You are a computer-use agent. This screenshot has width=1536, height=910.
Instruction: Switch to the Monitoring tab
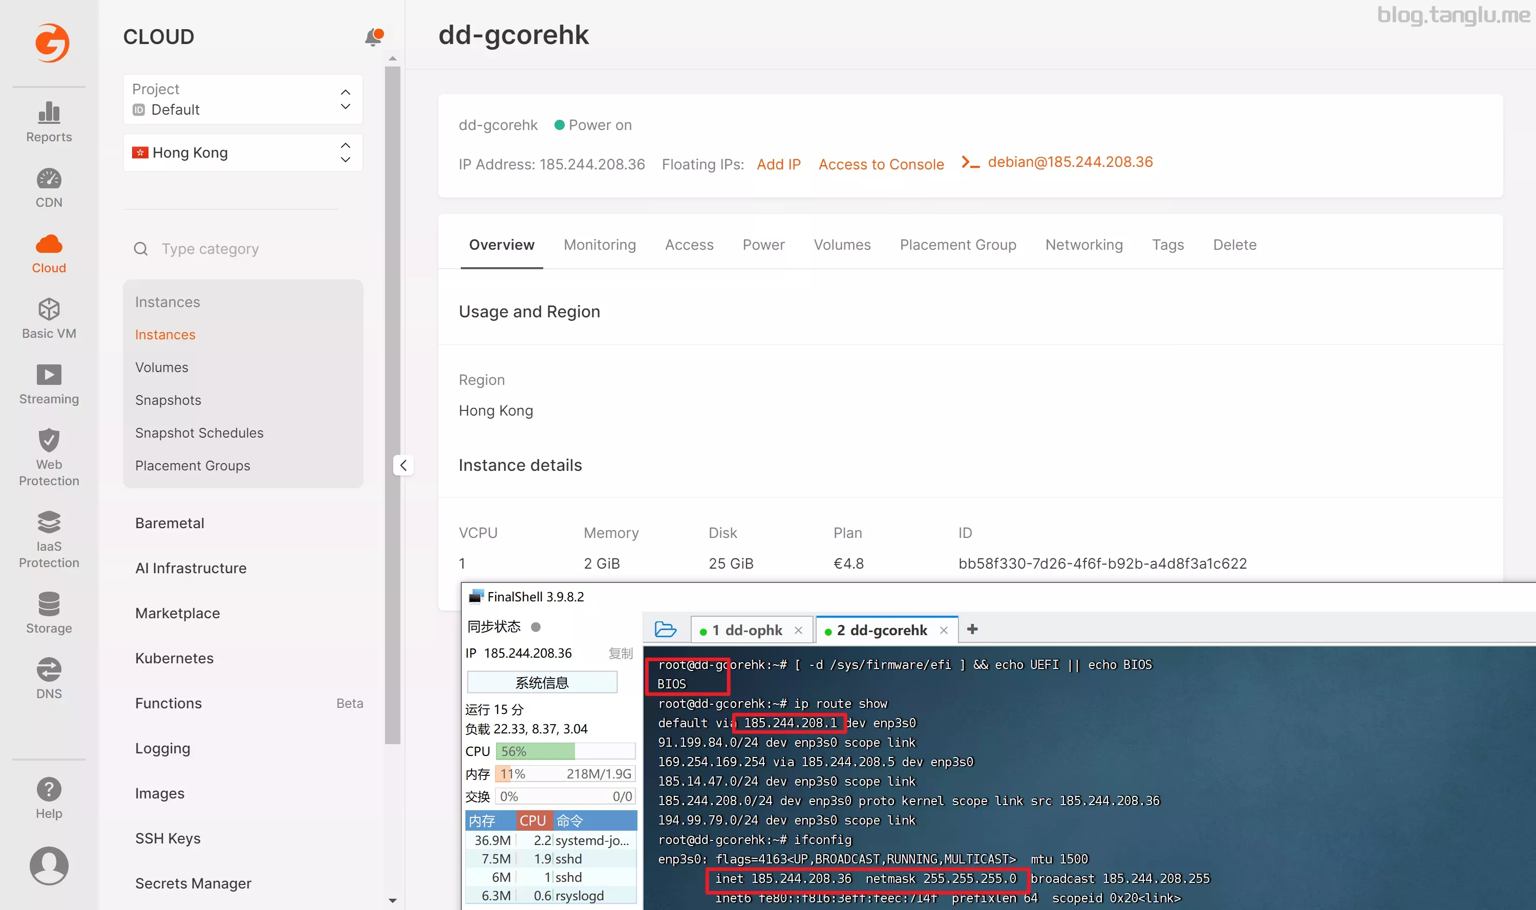coord(600,245)
